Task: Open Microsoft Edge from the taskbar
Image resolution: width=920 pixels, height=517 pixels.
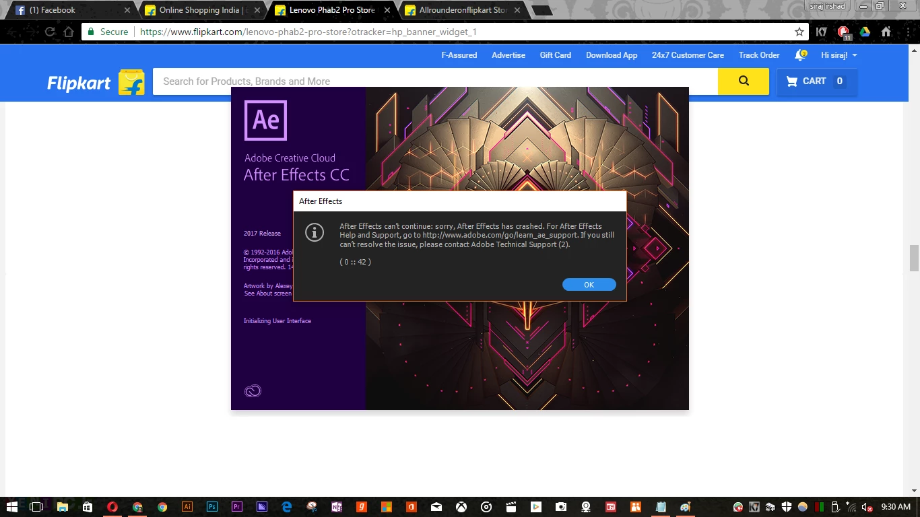Action: pyautogui.click(x=287, y=507)
